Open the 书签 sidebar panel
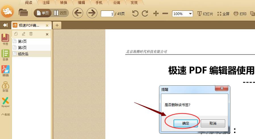Image resolution: width=255 pixels, height=139 pixels. (5, 39)
